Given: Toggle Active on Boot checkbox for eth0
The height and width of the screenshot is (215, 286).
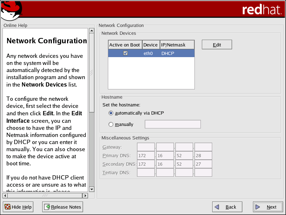Looking at the screenshot, I should tap(125, 53).
